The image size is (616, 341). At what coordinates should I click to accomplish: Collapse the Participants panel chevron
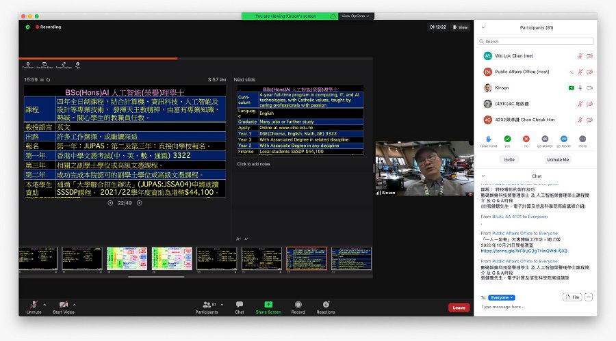483,27
